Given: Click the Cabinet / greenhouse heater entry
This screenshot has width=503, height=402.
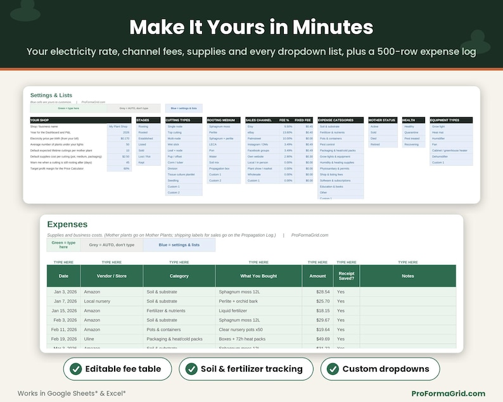Looking at the screenshot, I should (x=451, y=150).
